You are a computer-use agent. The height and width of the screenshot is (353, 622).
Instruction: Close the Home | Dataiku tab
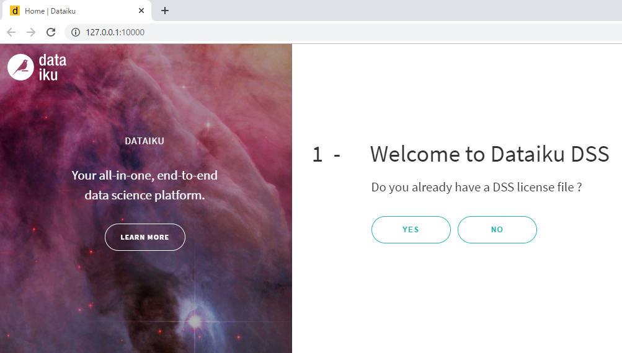pyautogui.click(x=141, y=11)
